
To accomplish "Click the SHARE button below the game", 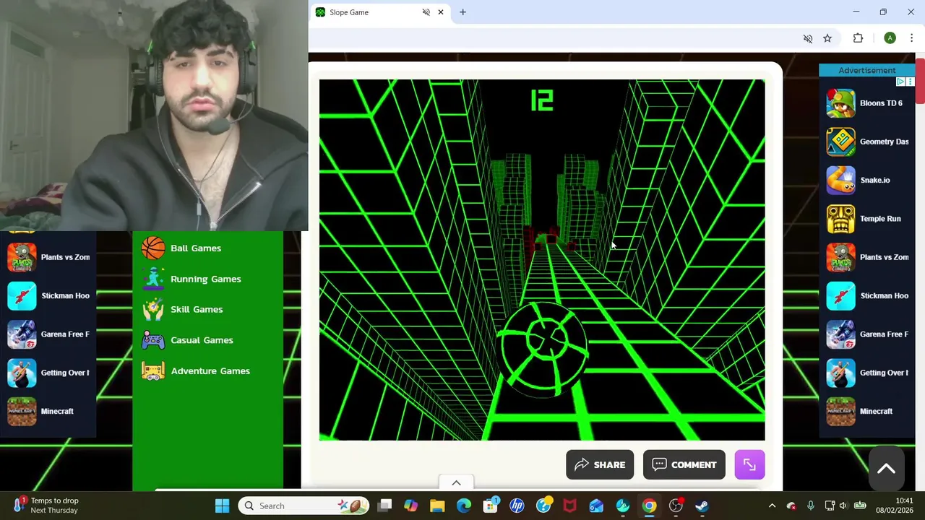I will pos(600,465).
